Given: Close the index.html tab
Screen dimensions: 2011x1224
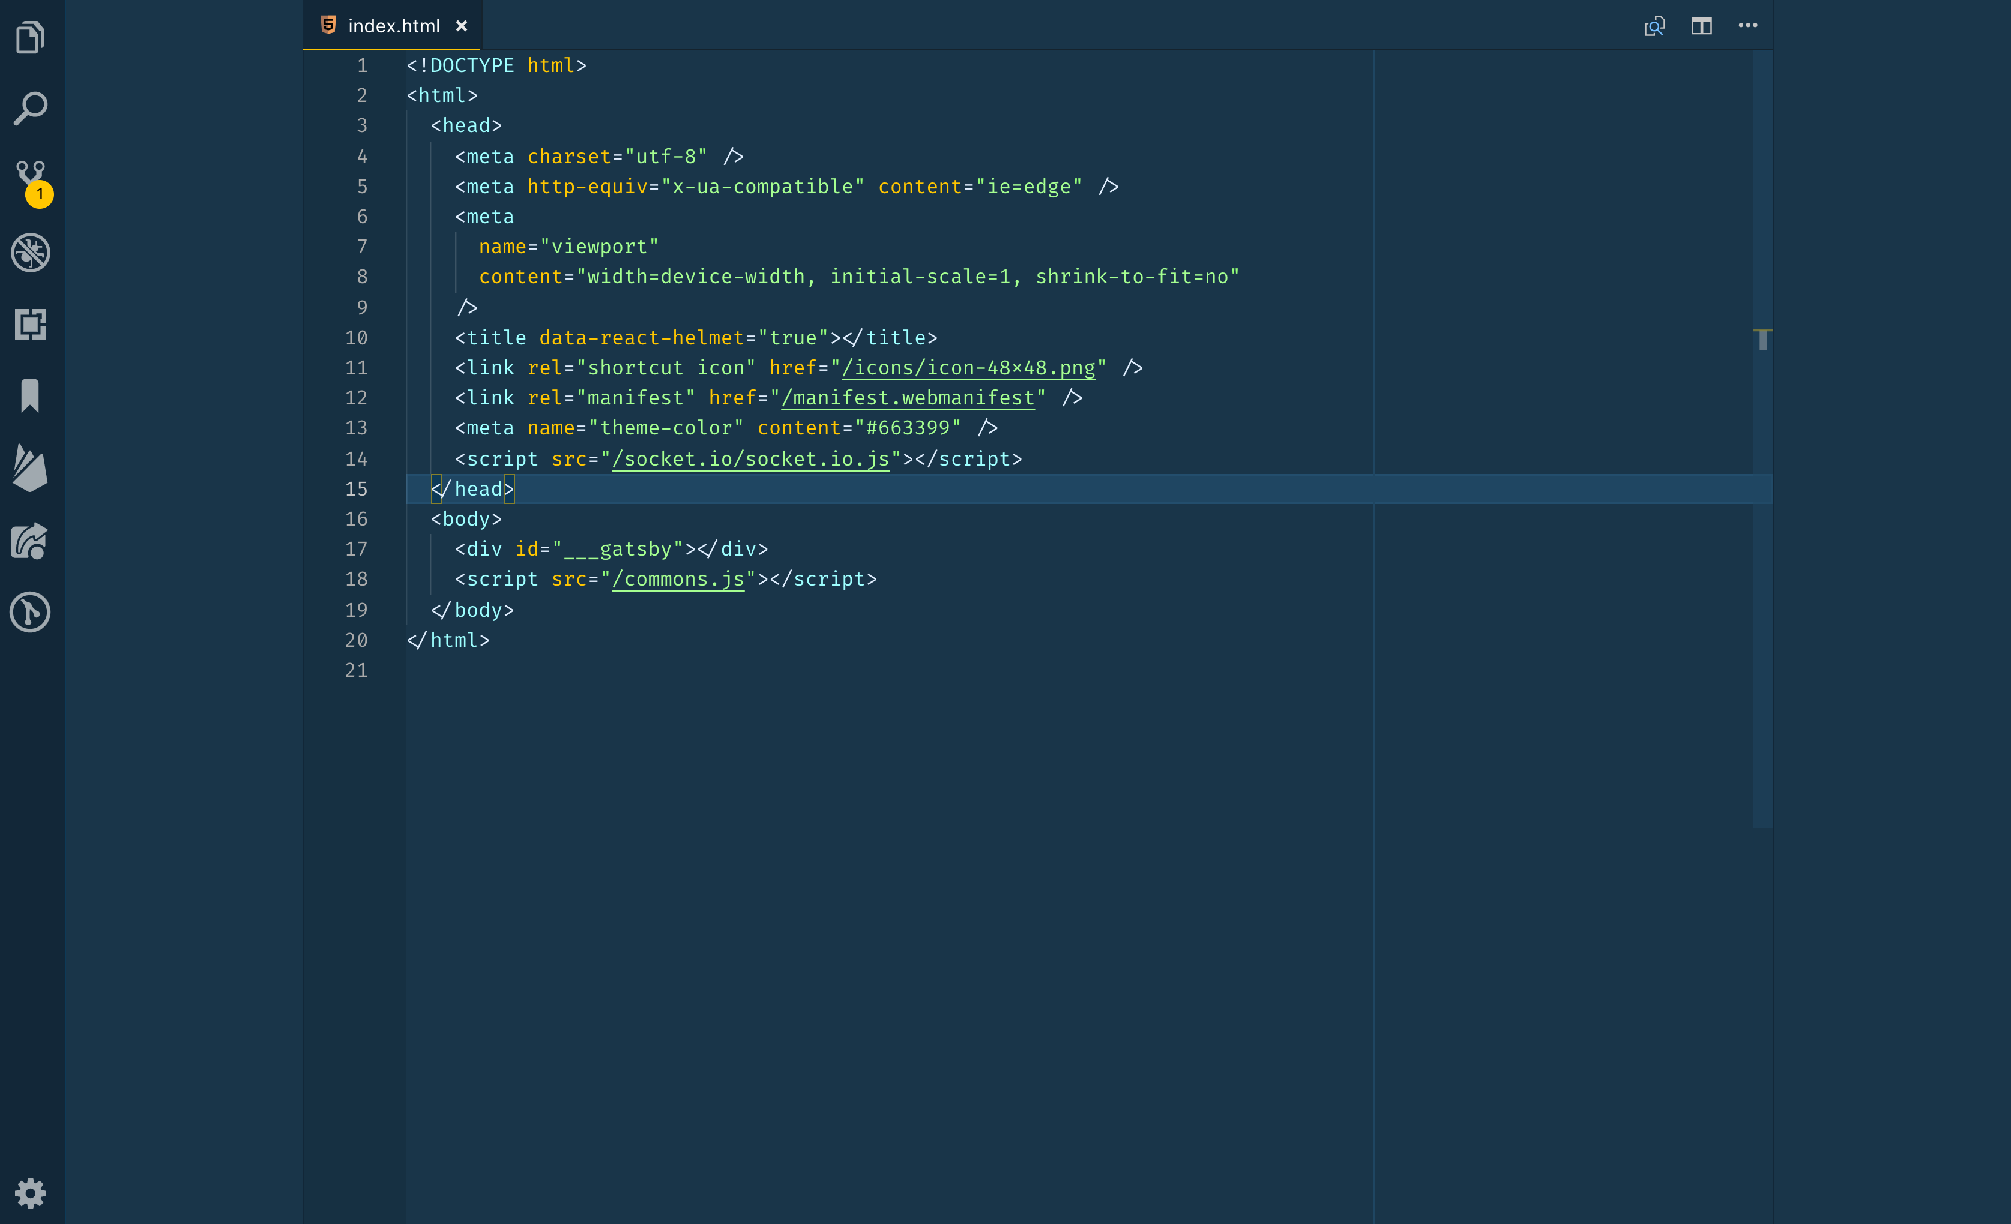Looking at the screenshot, I should (462, 26).
